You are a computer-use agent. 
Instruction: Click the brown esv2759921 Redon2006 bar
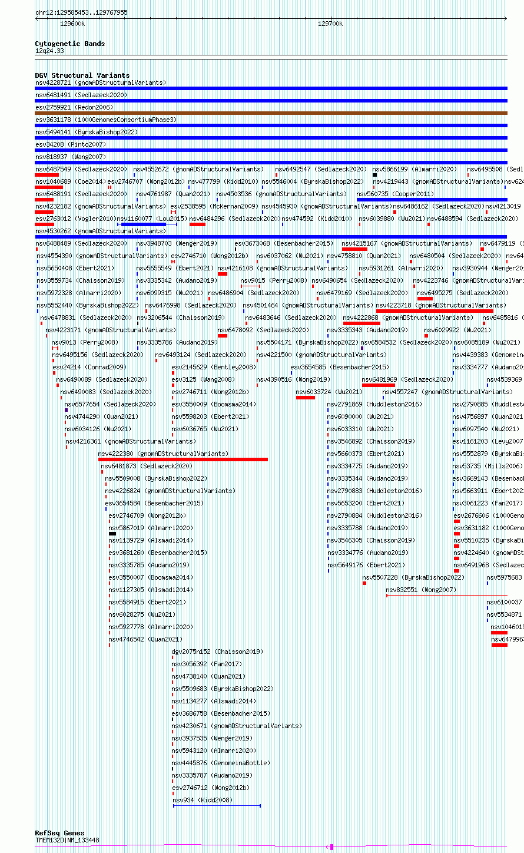coord(271,113)
